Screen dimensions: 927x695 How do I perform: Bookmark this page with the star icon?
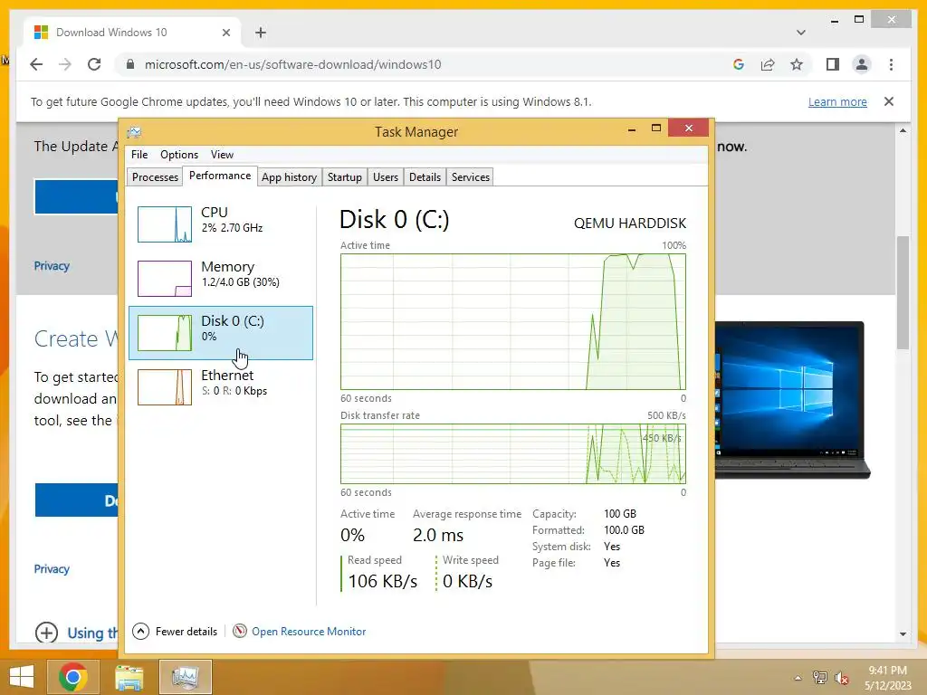pos(797,64)
